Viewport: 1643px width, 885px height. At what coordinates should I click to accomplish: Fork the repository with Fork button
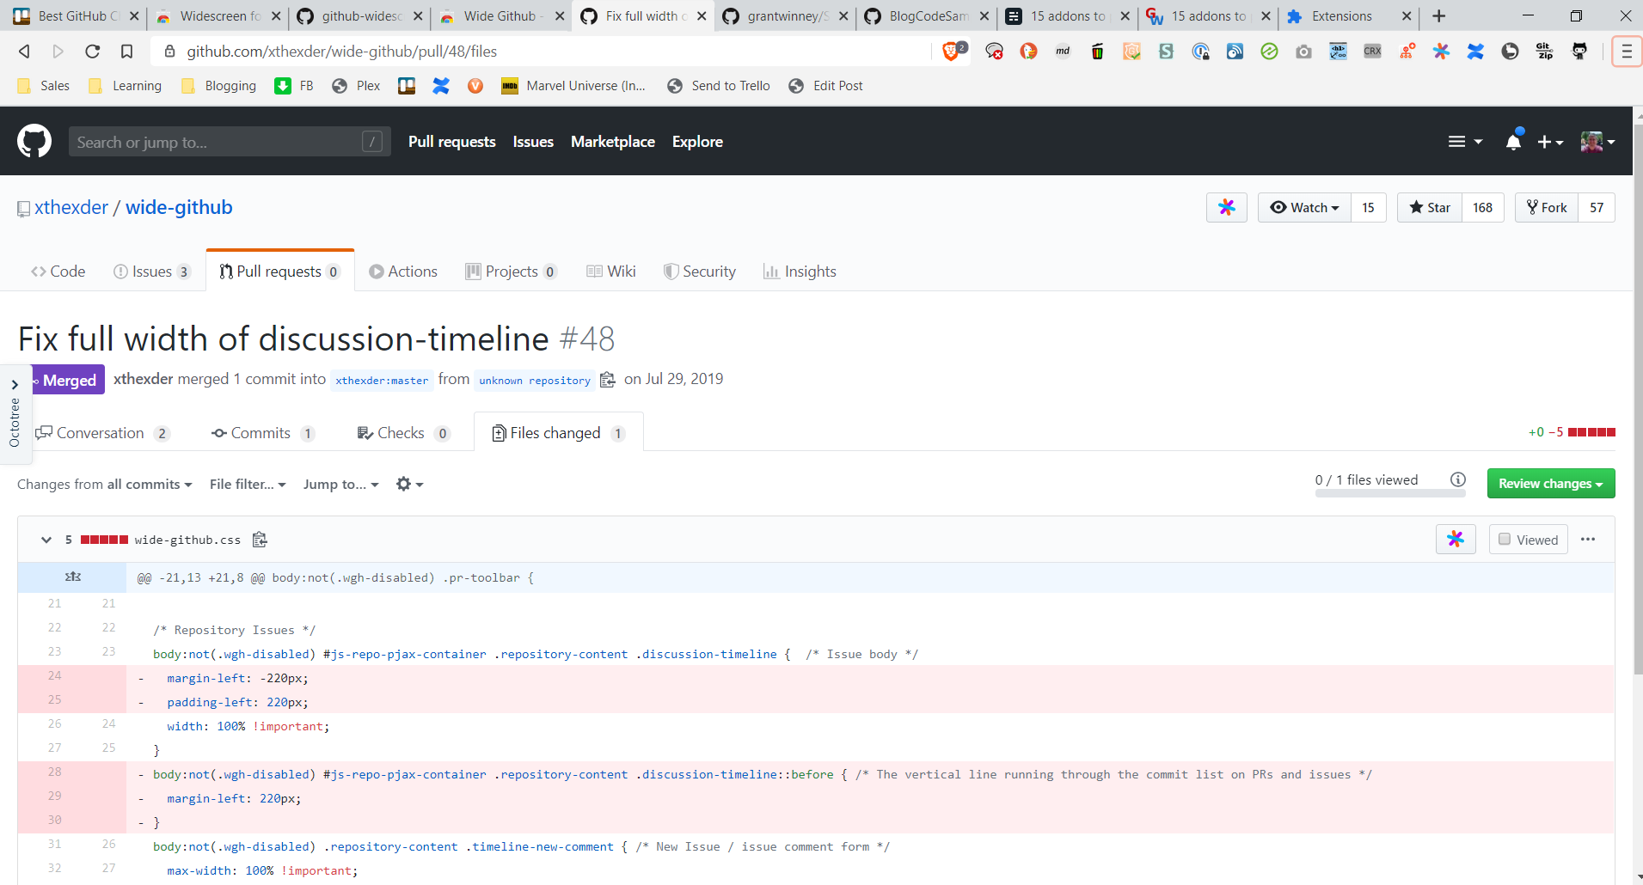point(1547,208)
